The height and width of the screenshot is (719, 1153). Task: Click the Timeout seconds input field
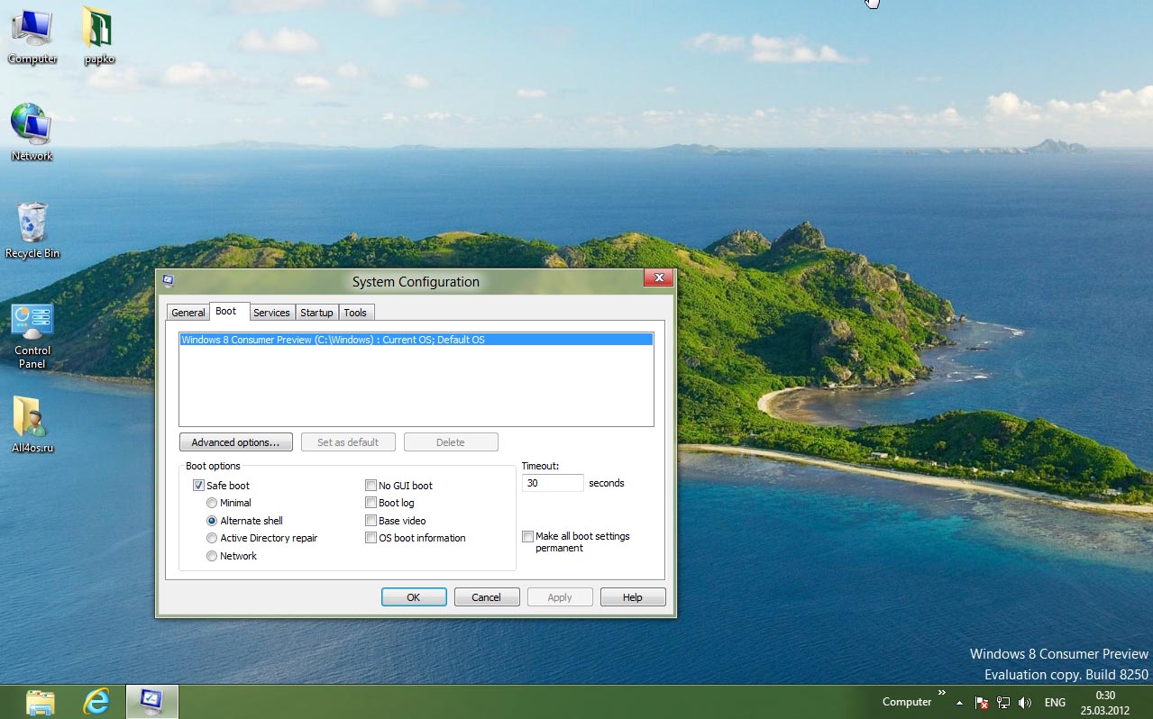tap(553, 483)
